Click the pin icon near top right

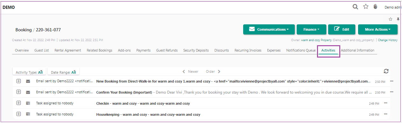pos(398,19)
